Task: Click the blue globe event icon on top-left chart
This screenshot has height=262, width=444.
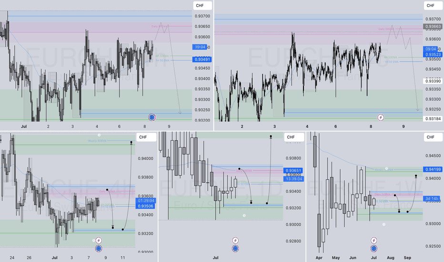Action: coord(152,117)
